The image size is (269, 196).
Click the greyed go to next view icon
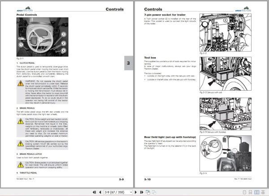point(154,192)
